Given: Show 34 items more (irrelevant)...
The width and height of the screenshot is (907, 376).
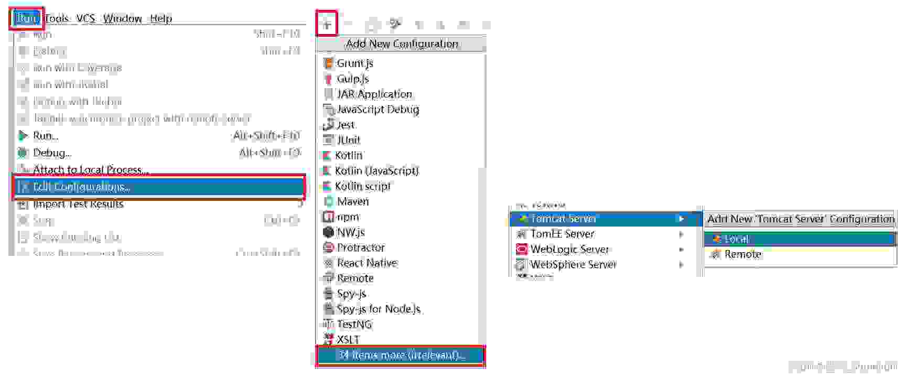Looking at the screenshot, I should point(401,356).
